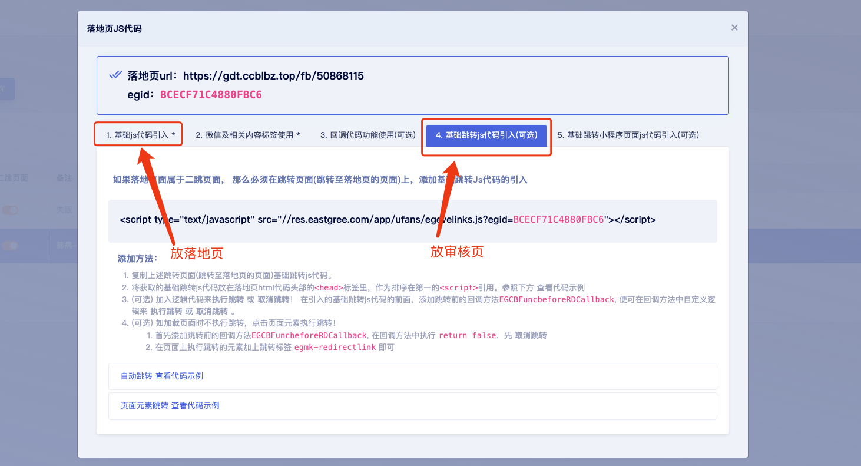Click the pink egid inside script snippet
This screenshot has height=466, width=861.
tap(558, 220)
